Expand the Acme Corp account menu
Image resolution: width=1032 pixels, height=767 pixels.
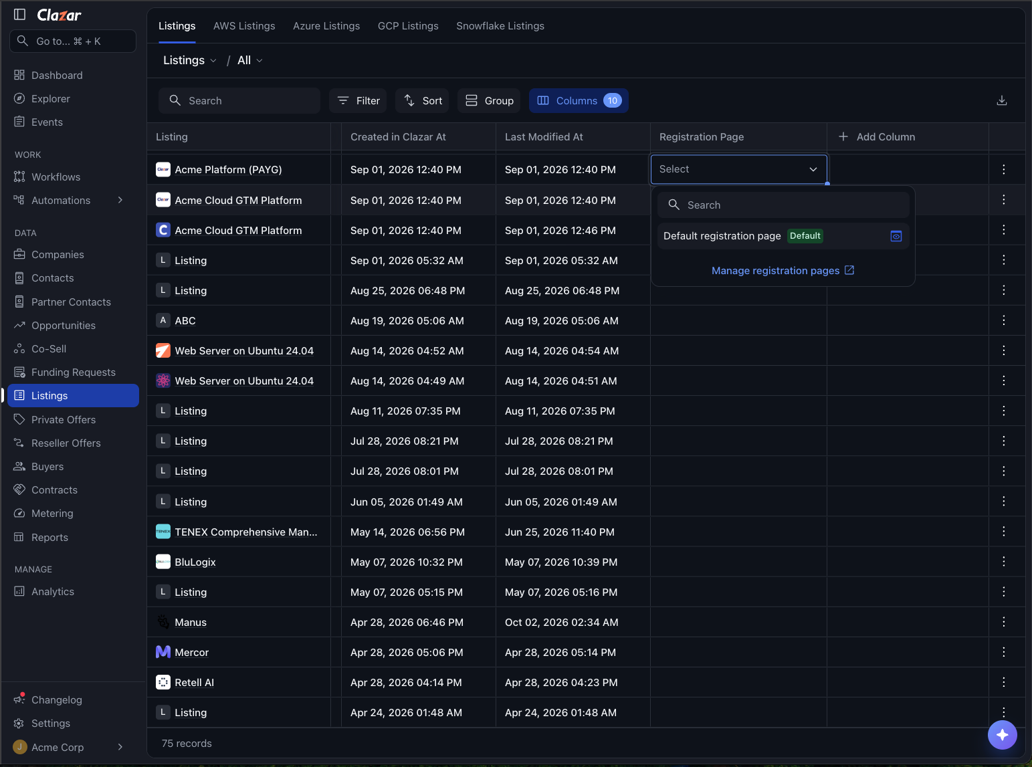[120, 747]
